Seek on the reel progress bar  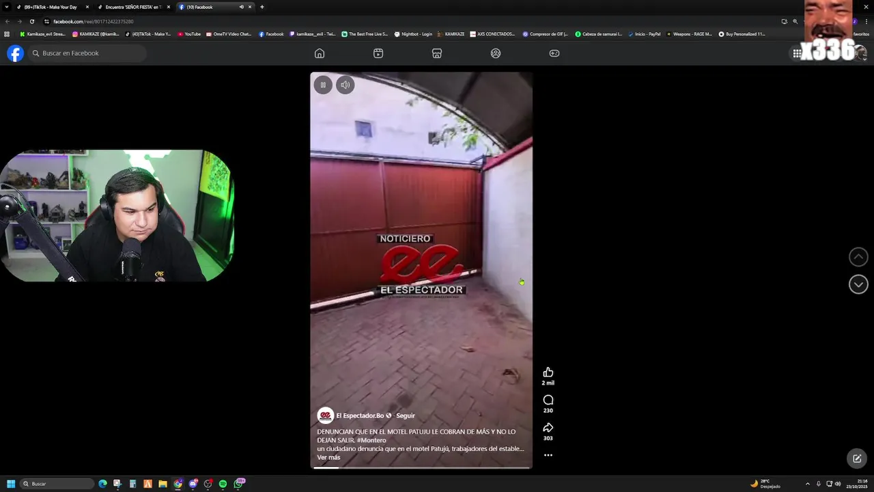pyautogui.click(x=421, y=467)
